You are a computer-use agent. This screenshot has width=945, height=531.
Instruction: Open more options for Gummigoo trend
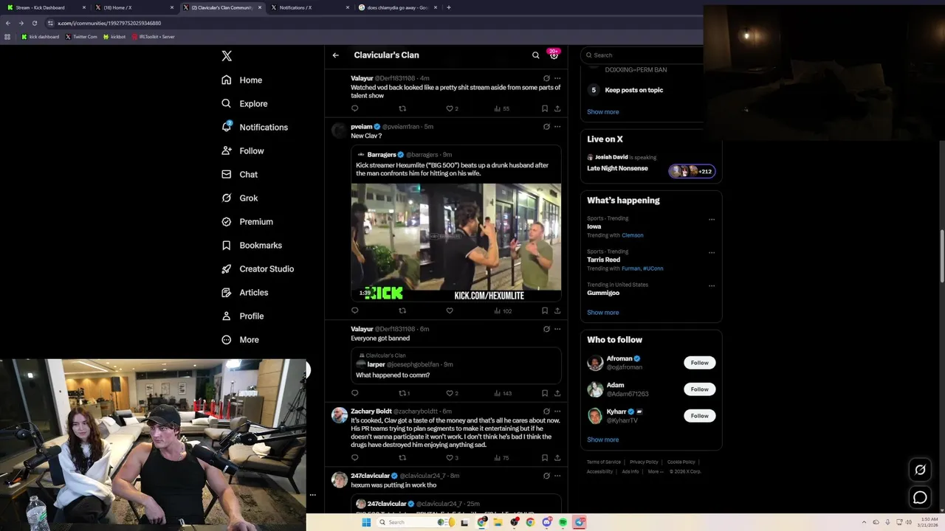pos(712,285)
